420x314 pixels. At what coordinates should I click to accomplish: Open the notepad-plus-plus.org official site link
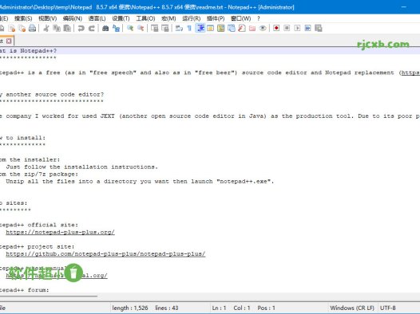60,232
